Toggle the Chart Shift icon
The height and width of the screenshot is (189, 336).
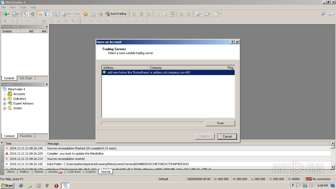pos(189,14)
